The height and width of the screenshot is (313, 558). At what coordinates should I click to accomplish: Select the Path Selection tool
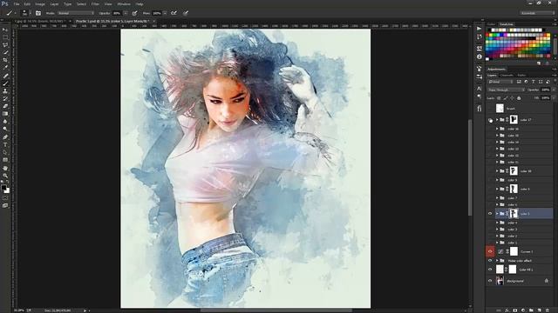pos(5,152)
